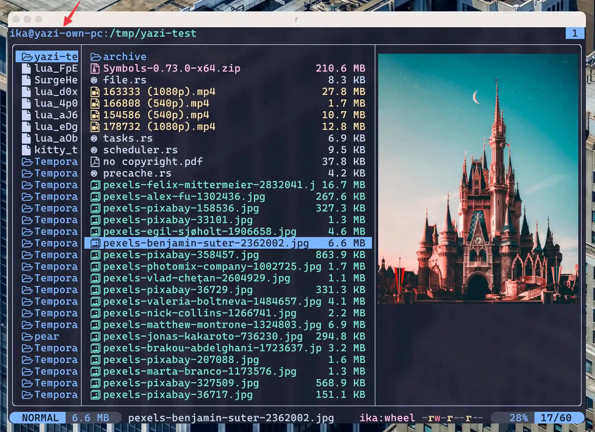Click the zip archive icon beside Symbols-0.73.0-x64.zip
Image resolution: width=595 pixels, height=432 pixels.
[95, 68]
